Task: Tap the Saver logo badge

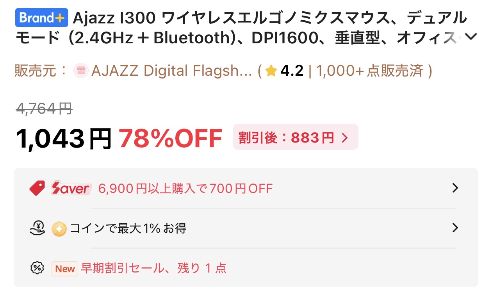Action: click(71, 189)
